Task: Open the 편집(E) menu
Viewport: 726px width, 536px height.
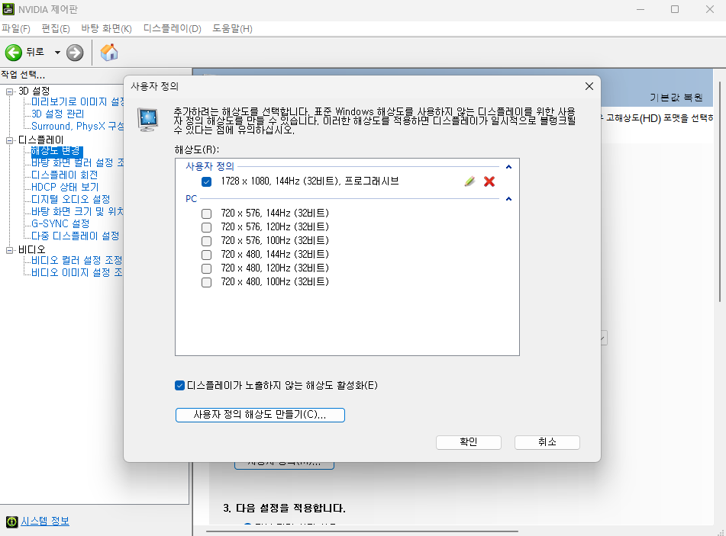Action: point(56,29)
